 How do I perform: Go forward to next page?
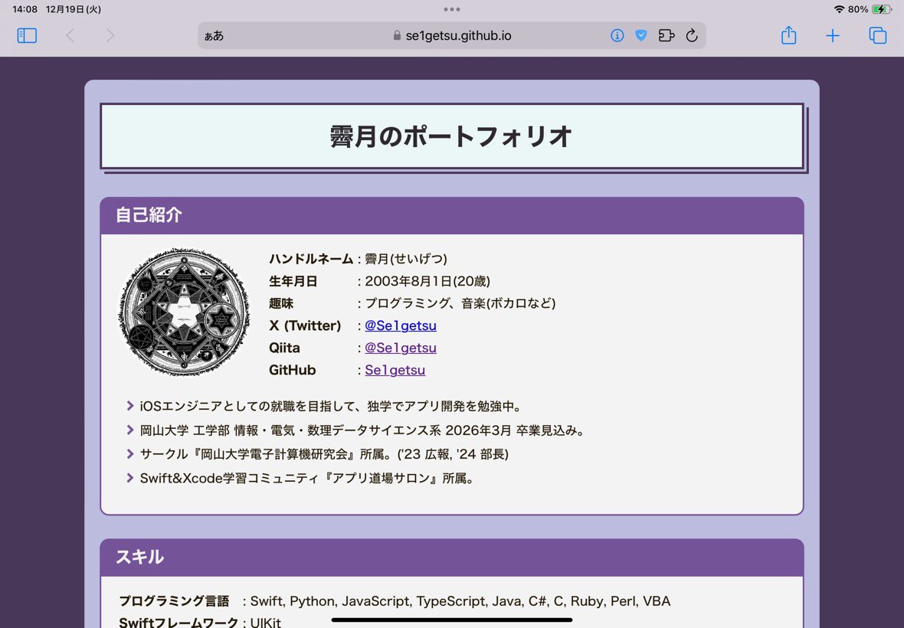110,36
